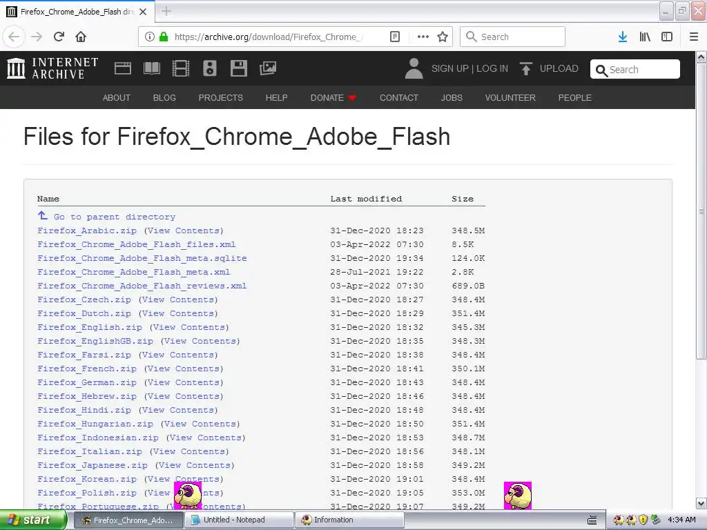The width and height of the screenshot is (707, 530).
Task: Click Go to parent directory link
Action: coord(114,217)
